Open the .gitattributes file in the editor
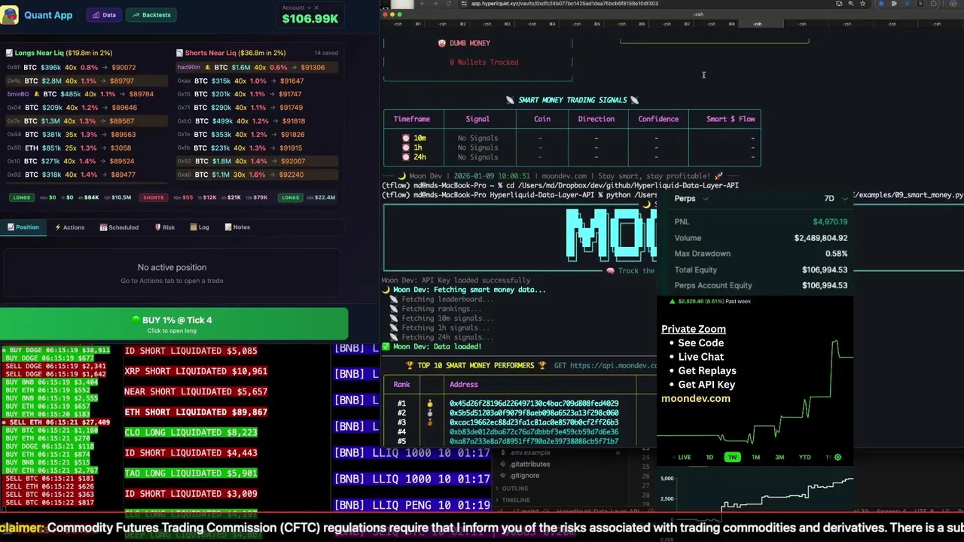 (530, 464)
